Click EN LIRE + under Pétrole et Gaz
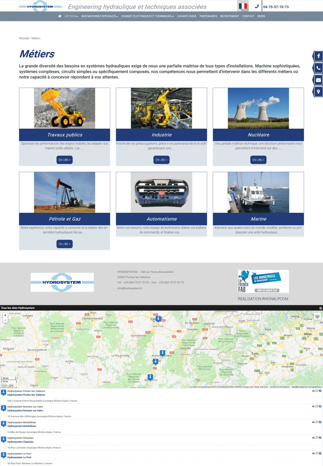Viewport: 323px width, 466px height. (64, 244)
